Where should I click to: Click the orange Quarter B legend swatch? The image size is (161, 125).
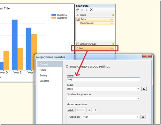tap(54, 18)
